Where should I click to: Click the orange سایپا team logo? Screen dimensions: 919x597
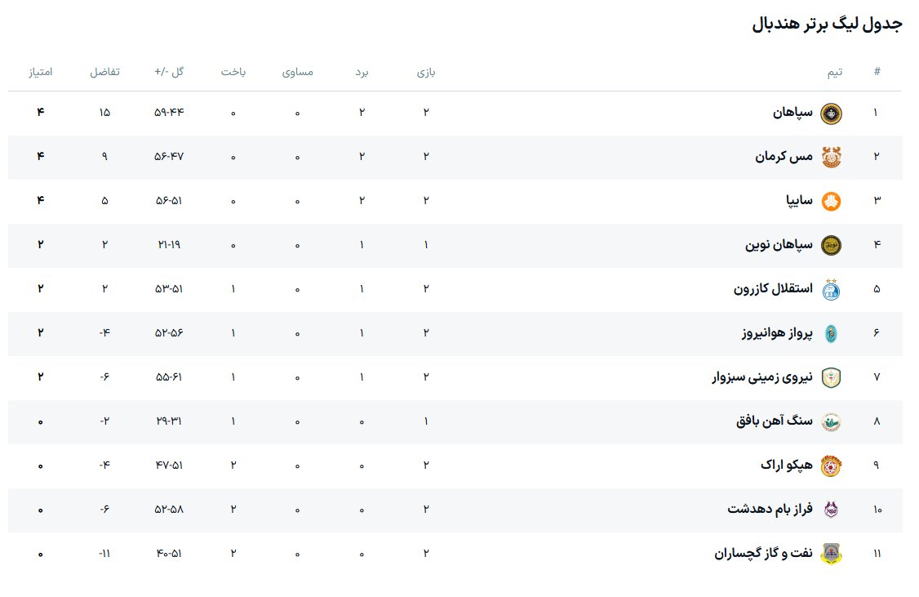[x=830, y=201]
